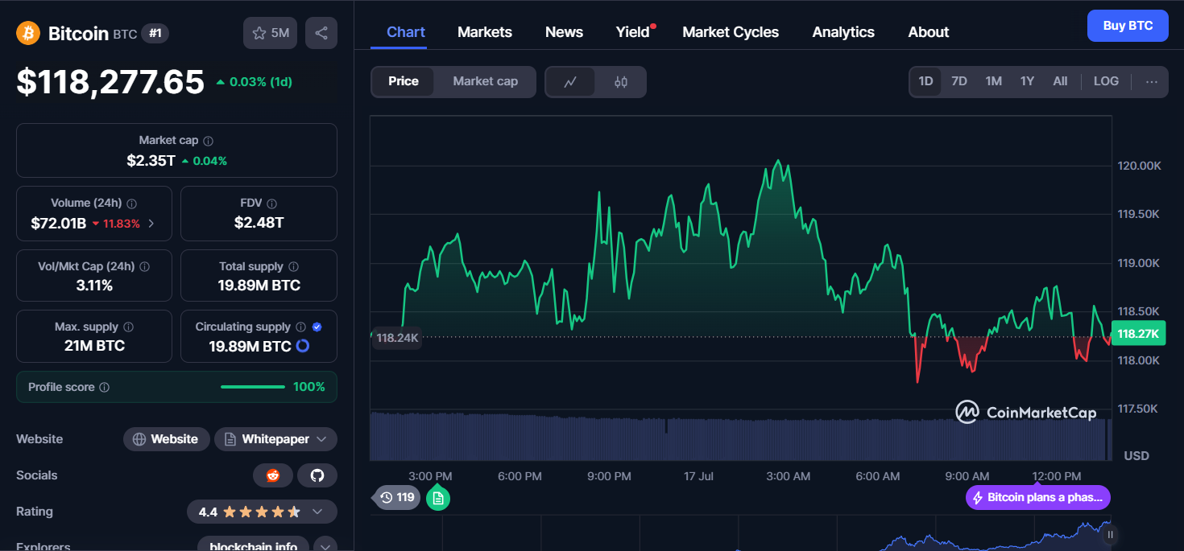
Task: Click the pause icon on the lower chart
Action: pos(1110,534)
